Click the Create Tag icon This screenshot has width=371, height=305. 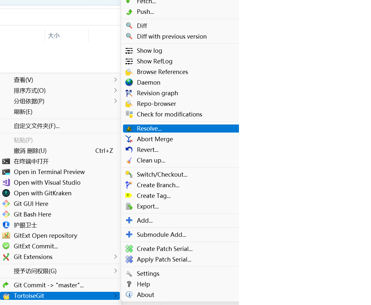pyautogui.click(x=129, y=196)
